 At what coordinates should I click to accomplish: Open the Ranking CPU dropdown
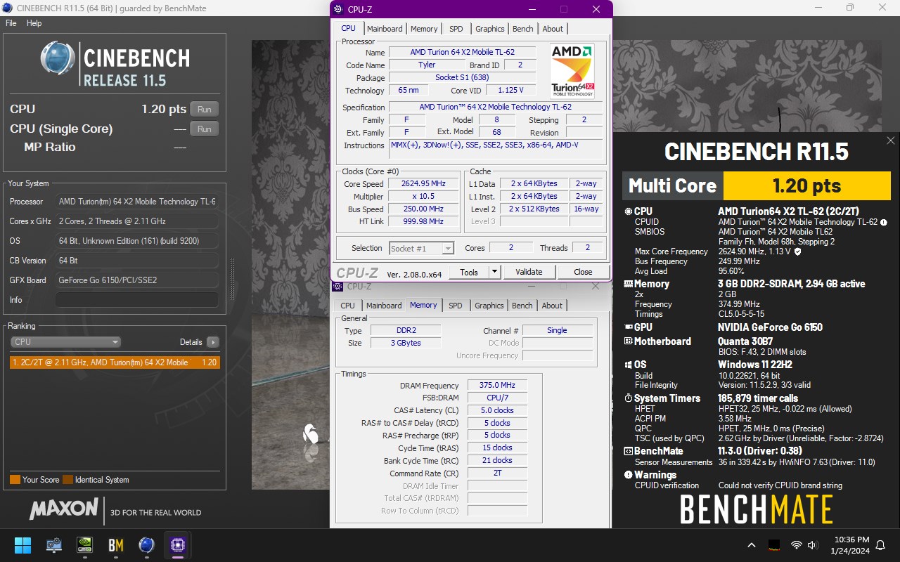click(66, 342)
